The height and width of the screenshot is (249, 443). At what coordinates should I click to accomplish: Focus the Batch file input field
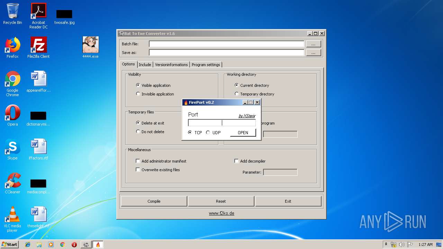227,44
